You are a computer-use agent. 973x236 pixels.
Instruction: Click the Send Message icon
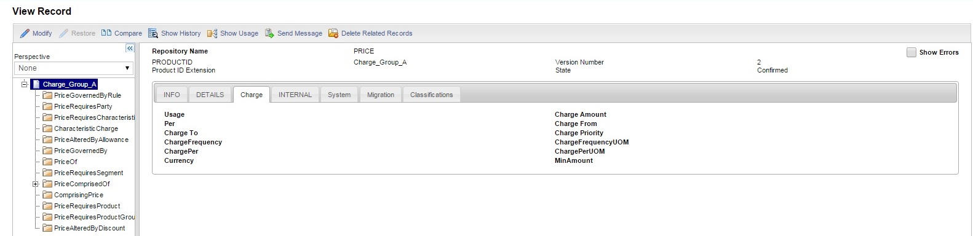point(269,33)
